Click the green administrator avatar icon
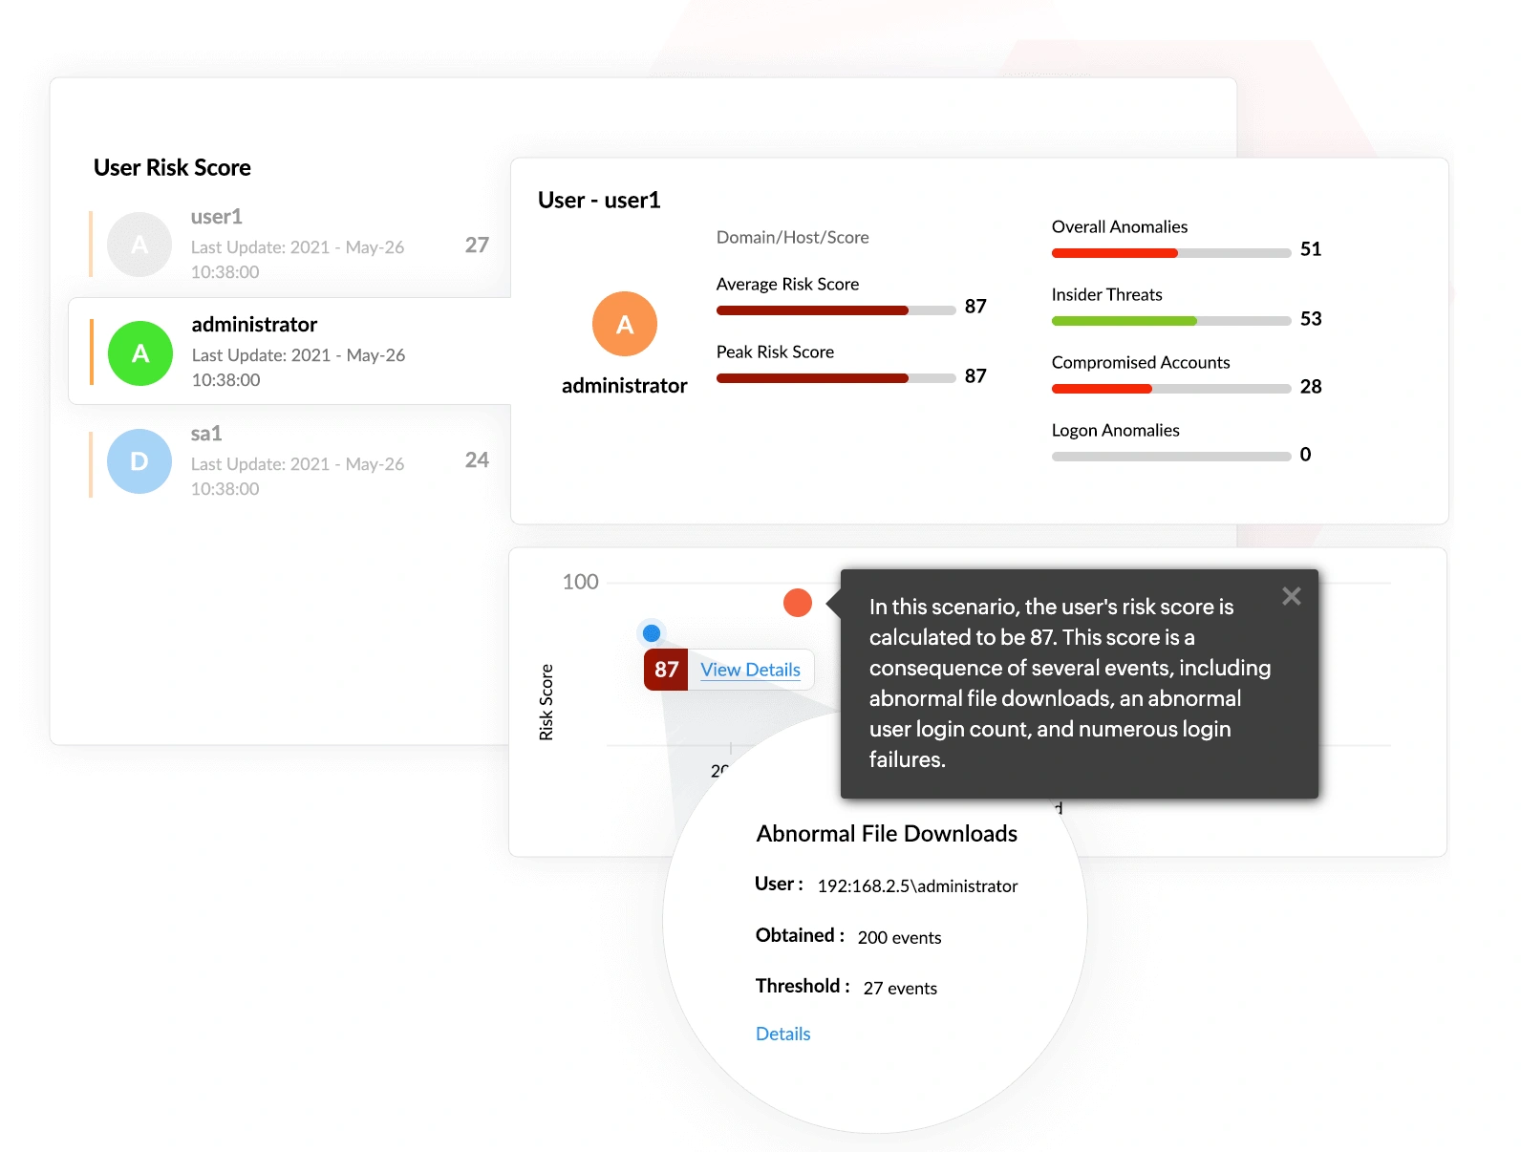Viewport: 1521px width, 1152px height. (140, 353)
